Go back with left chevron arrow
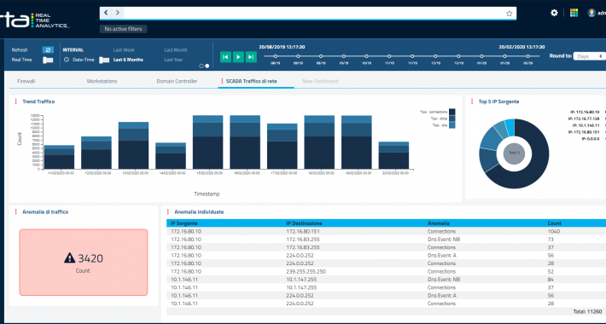The width and height of the screenshot is (606, 324). pyautogui.click(x=107, y=13)
